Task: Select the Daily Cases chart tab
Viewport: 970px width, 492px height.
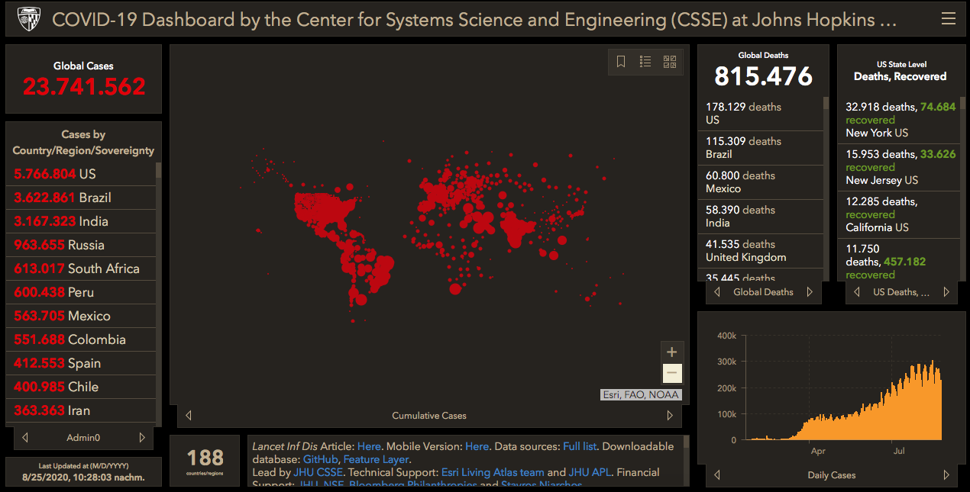Action: (x=832, y=475)
